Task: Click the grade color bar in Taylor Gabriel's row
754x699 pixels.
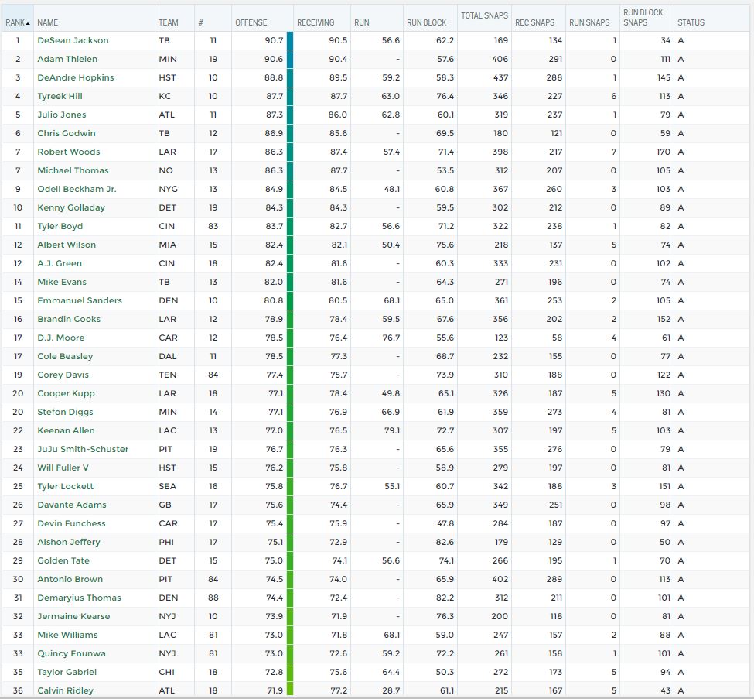Action: (290, 672)
